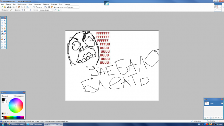Activate the Magic Wand tool
The width and height of the screenshot is (224, 126).
(2, 28)
